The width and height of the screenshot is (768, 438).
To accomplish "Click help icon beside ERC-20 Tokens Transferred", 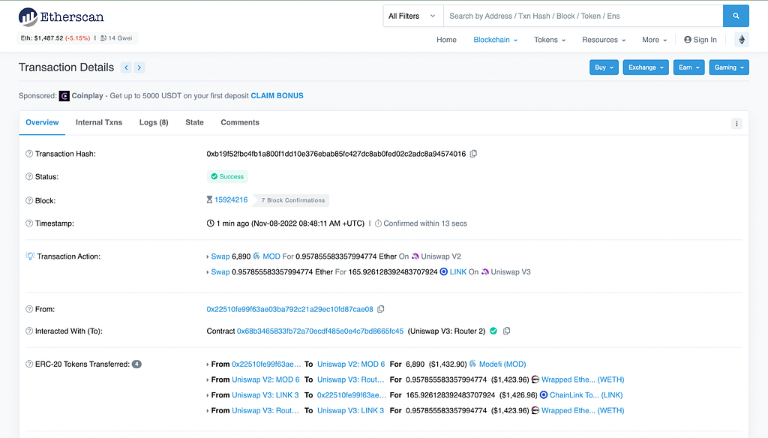I will pos(29,364).
